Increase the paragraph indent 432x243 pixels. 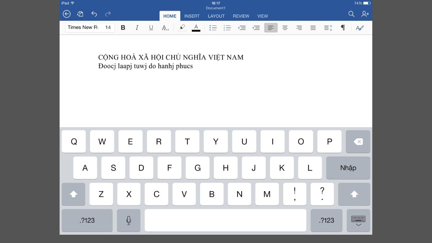pos(256,27)
